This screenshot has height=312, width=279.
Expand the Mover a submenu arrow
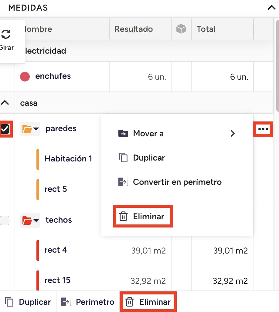[233, 133]
